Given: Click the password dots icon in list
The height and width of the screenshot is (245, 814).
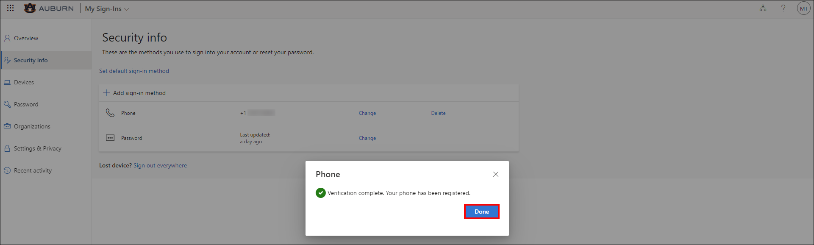Looking at the screenshot, I should coord(110,138).
